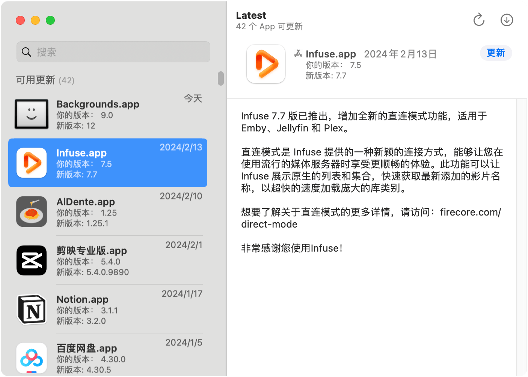Click the 2024/2/10 date on AlDente row
Image resolution: width=528 pixels, height=377 pixels.
[x=181, y=196]
